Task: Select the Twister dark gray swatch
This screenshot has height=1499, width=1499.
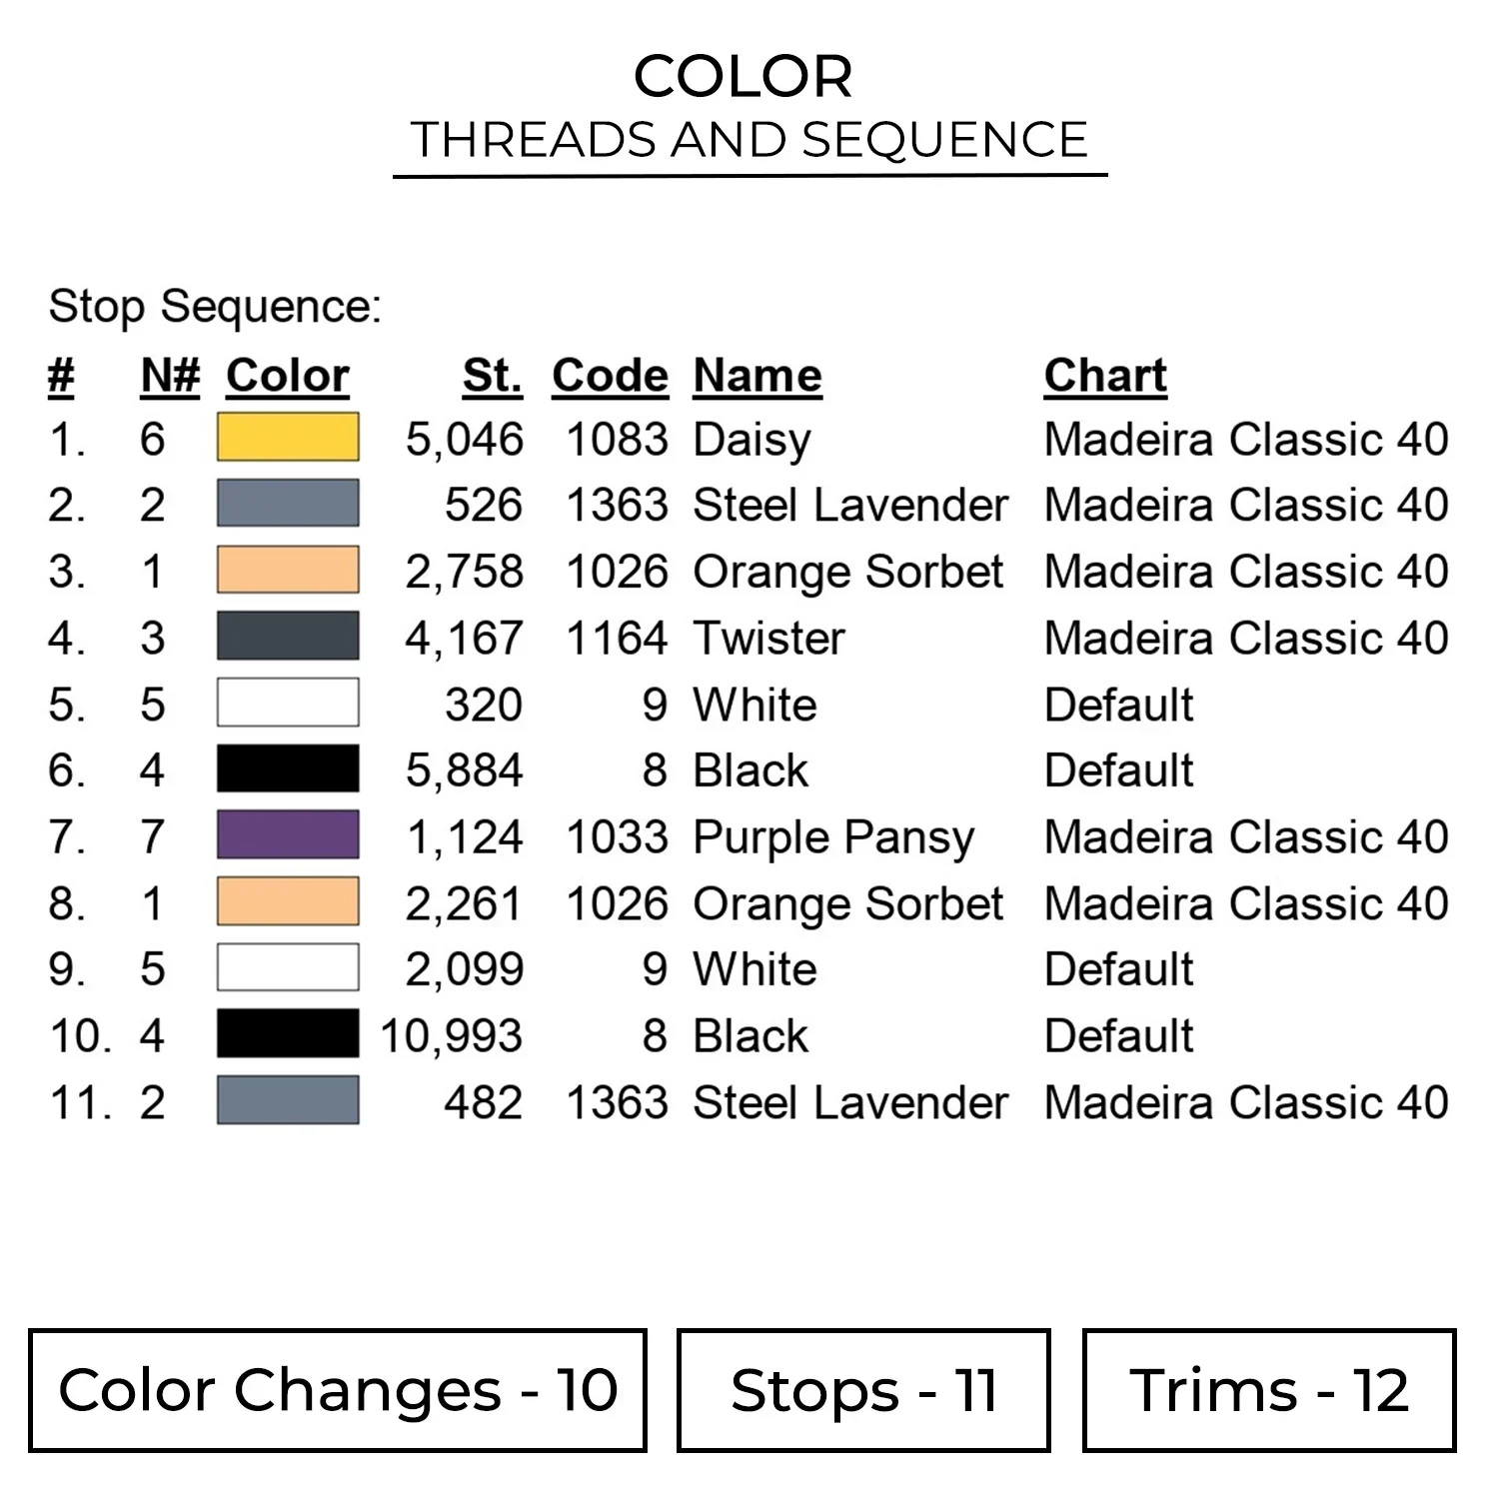Action: (288, 637)
